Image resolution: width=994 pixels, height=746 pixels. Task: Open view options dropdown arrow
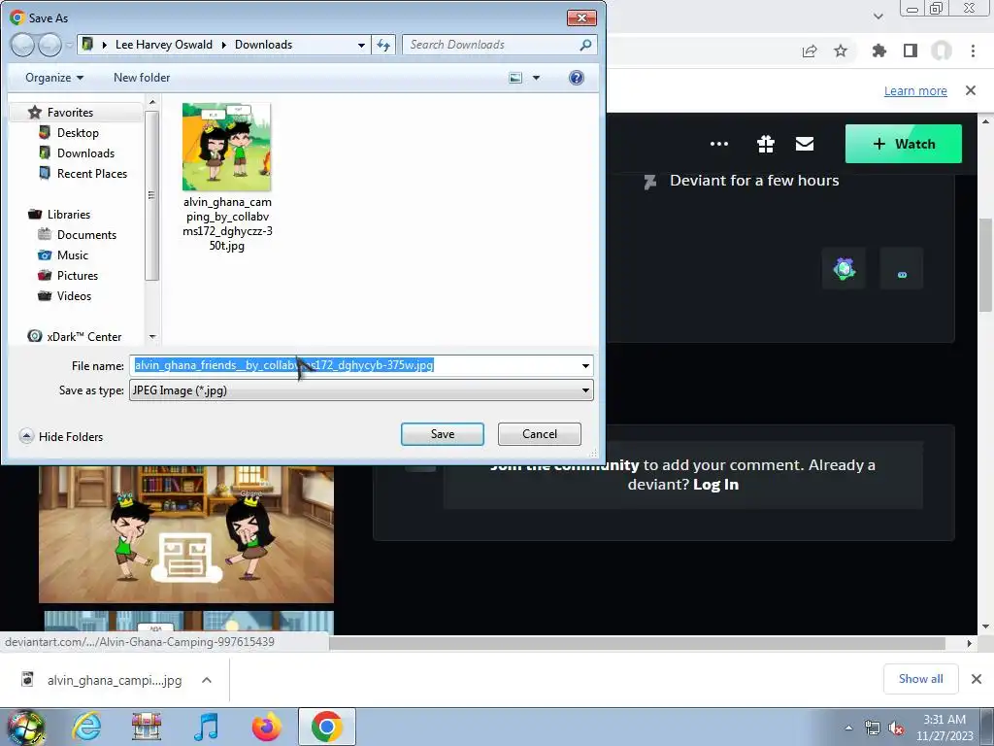pyautogui.click(x=536, y=78)
